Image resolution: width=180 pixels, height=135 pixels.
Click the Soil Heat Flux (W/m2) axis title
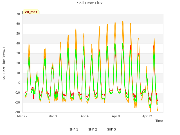(4, 64)
